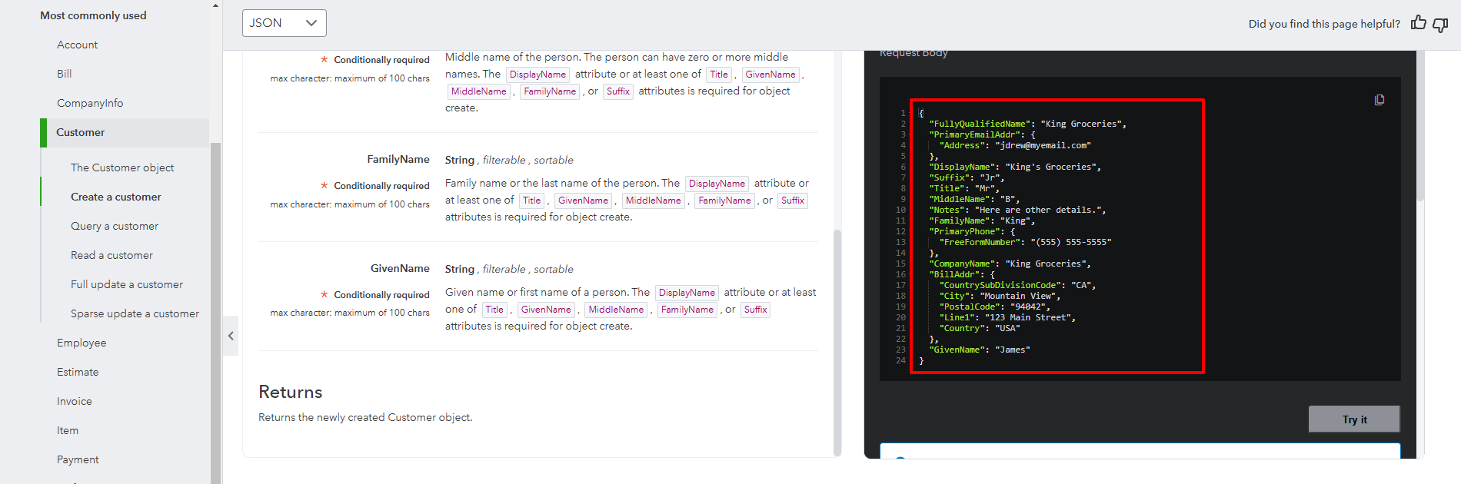The width and height of the screenshot is (1461, 484).
Task: Click the Try it button
Action: pos(1354,419)
